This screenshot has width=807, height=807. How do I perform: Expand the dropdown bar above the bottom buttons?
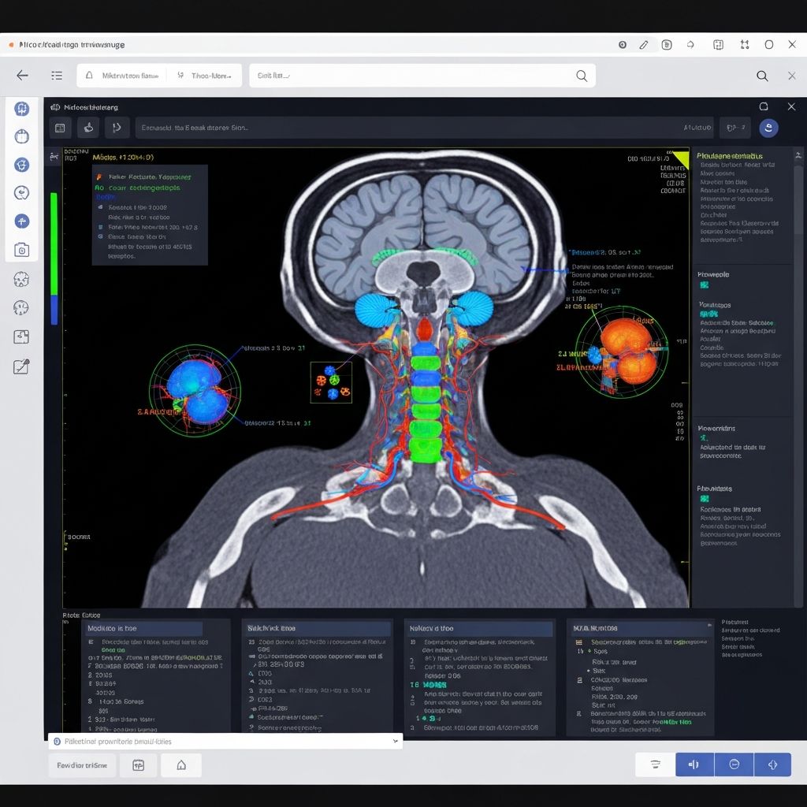pos(225,742)
